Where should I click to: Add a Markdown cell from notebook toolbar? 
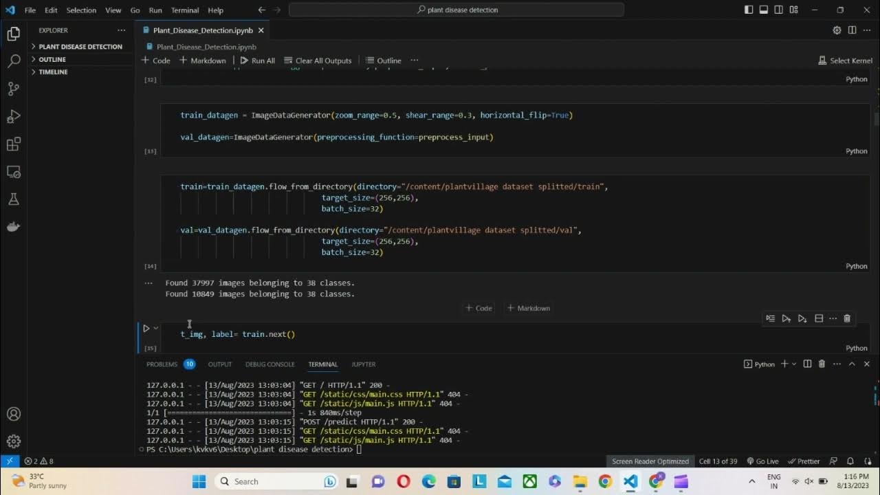point(202,60)
